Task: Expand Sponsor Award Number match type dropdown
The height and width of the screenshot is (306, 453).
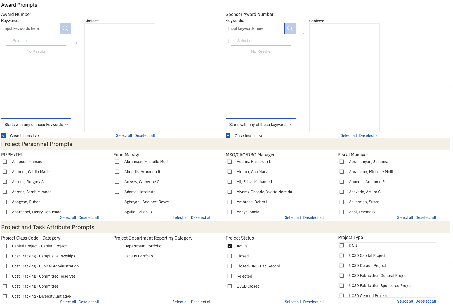Action: [x=261, y=125]
